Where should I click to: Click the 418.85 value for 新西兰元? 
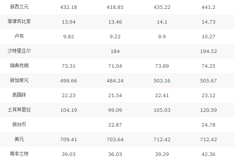click(x=115, y=7)
